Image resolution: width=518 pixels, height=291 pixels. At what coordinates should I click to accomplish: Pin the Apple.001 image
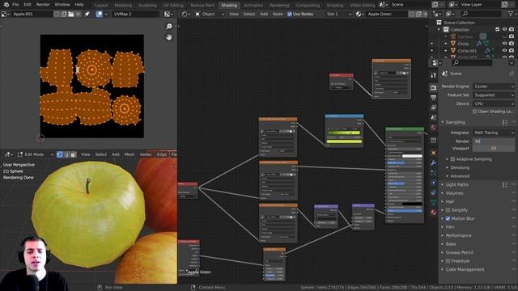point(87,15)
